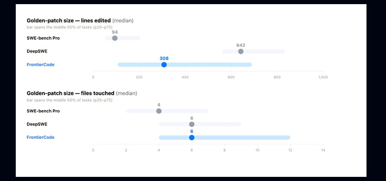The height and width of the screenshot is (181, 386).
Task: Click the FrontierCode blue median dot labeled 308
Action: [x=164, y=65]
